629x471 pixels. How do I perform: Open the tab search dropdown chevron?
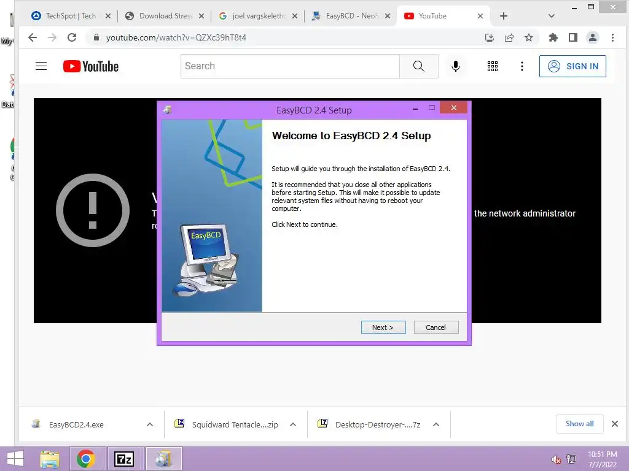(x=551, y=16)
